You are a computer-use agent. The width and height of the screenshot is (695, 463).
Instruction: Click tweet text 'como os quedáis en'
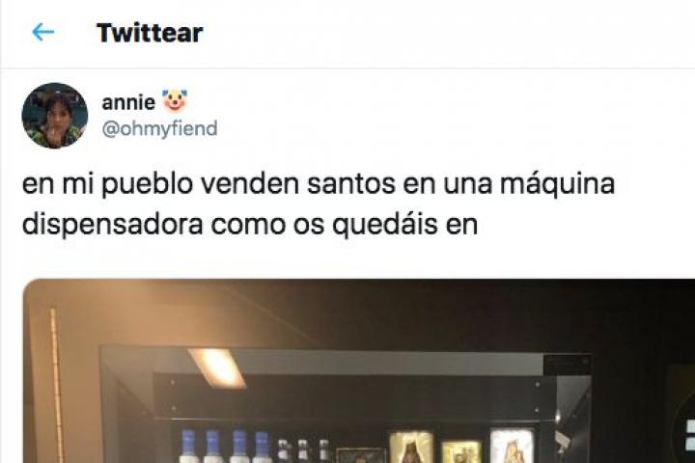pos(345,224)
